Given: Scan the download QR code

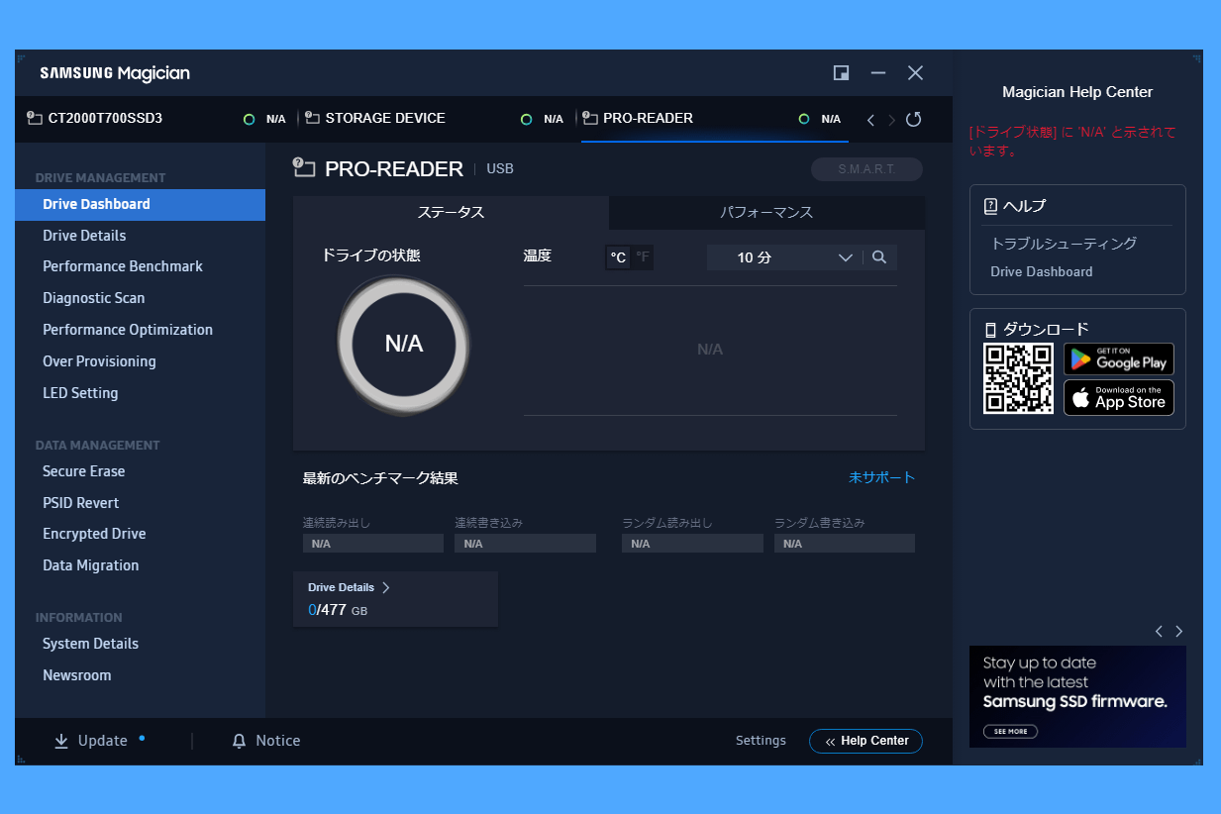Looking at the screenshot, I should pos(1018,378).
